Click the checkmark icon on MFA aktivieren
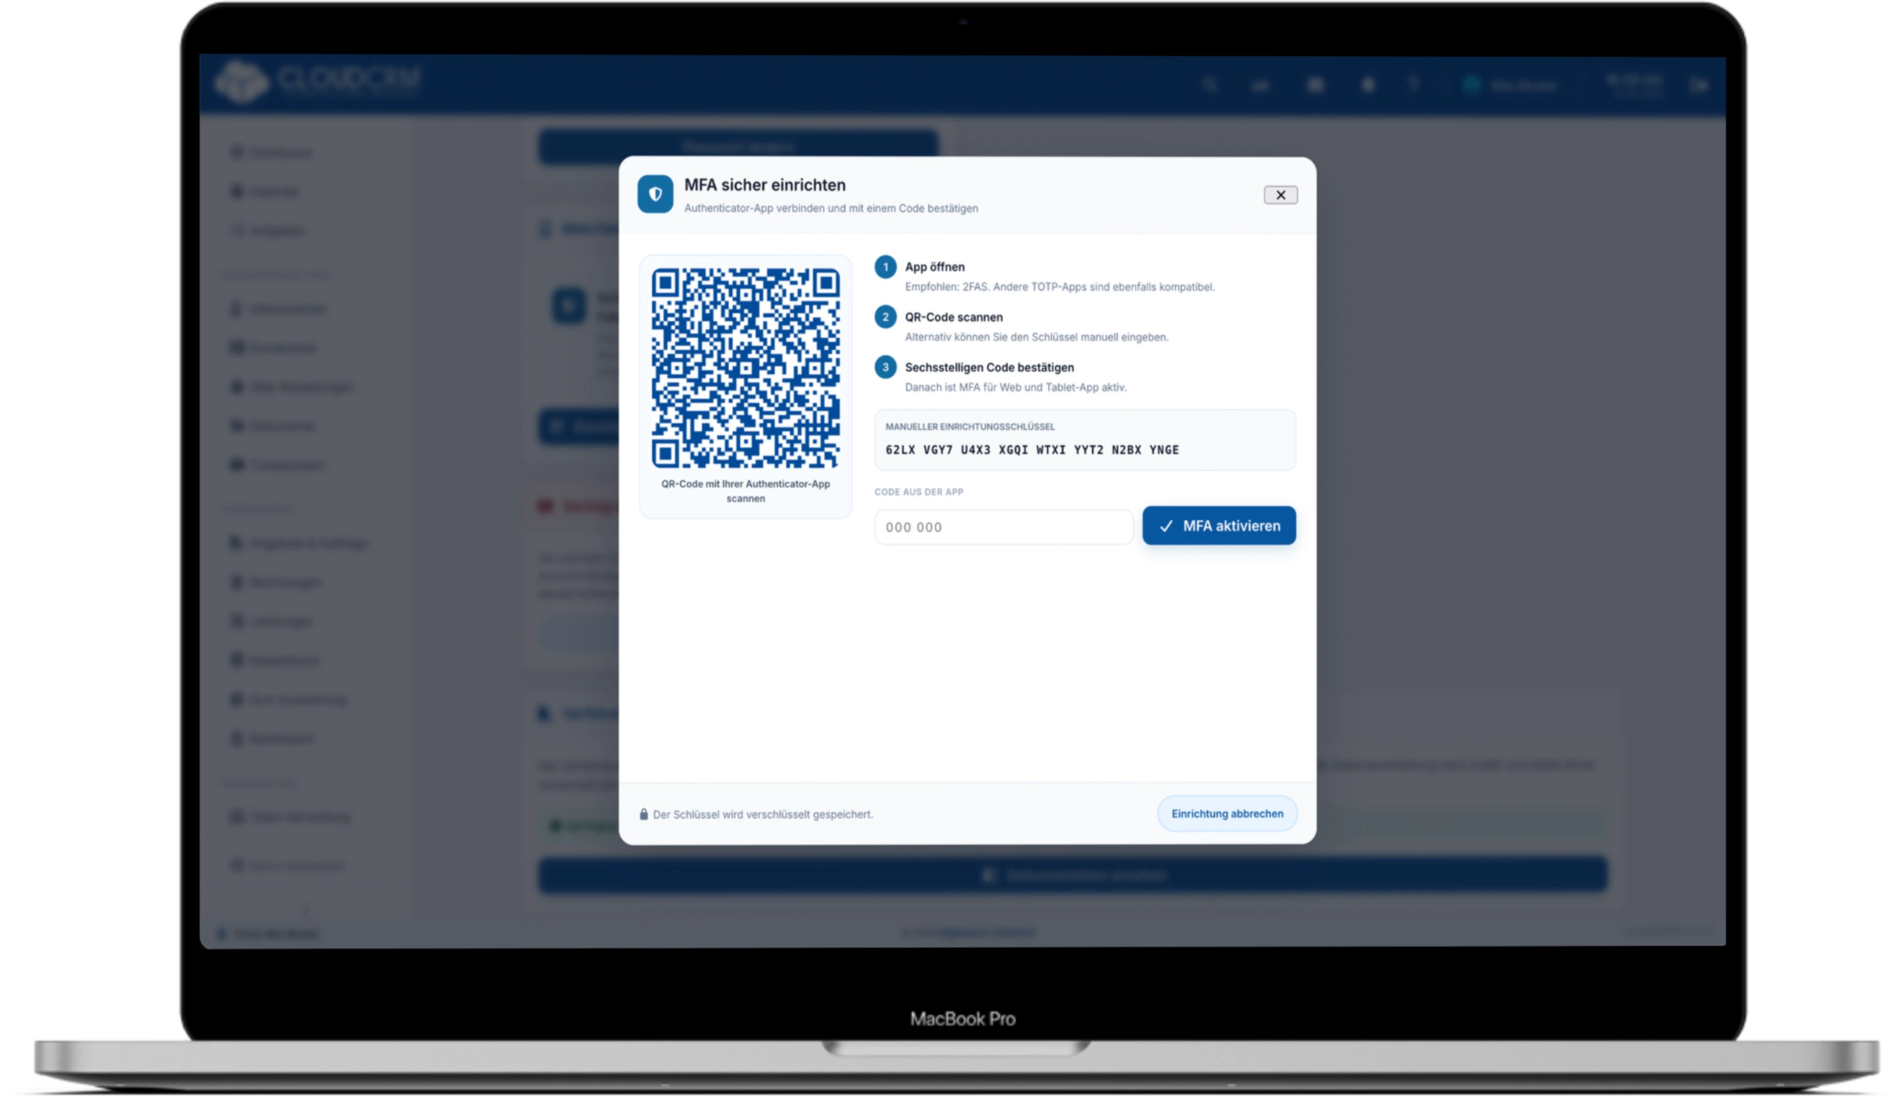 click(1166, 526)
